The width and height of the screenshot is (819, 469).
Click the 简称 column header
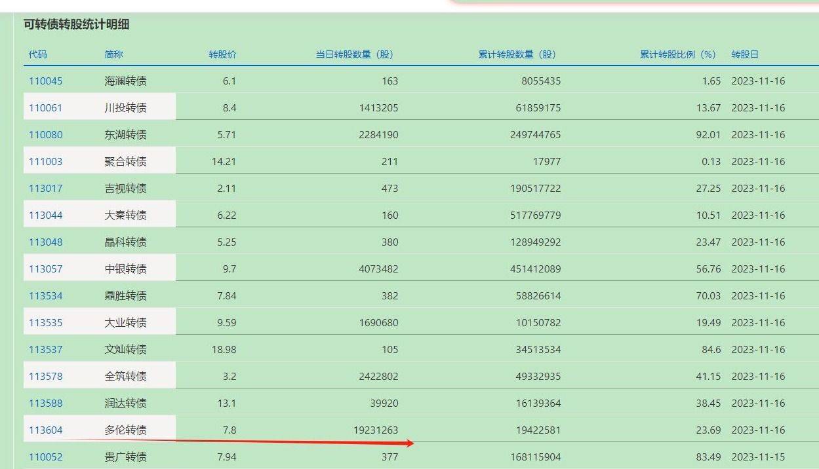pos(113,54)
